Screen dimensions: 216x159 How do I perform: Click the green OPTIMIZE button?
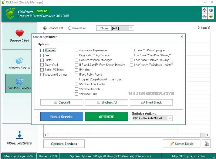click(107, 117)
